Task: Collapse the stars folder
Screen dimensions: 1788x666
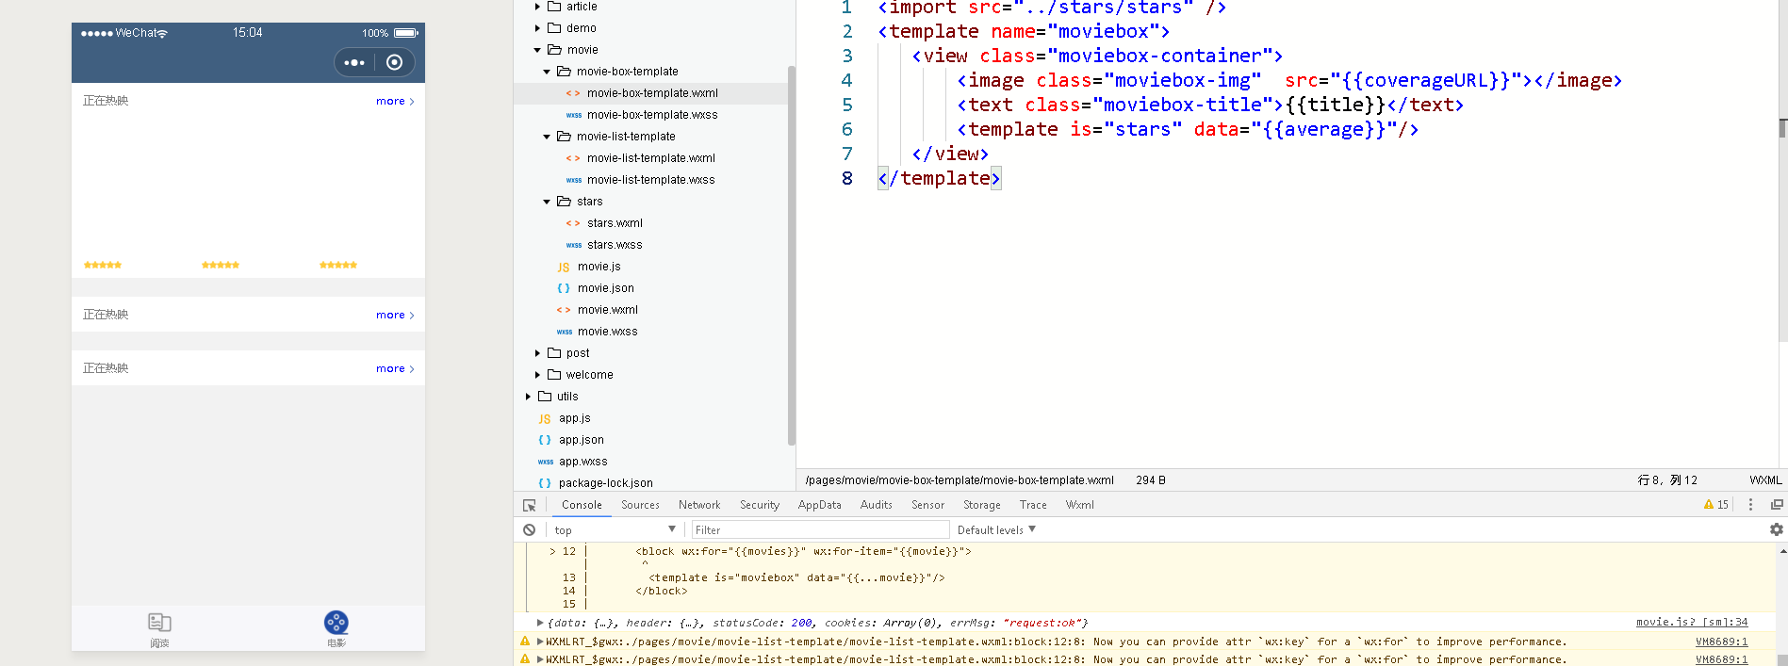Action: 547,202
